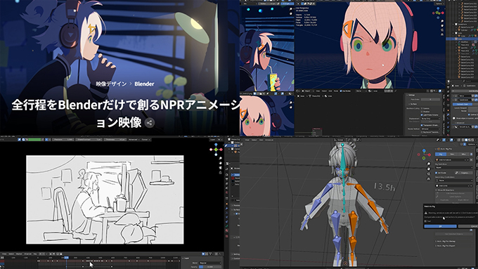Click the pan hand icon in rig viewport

click(x=429, y=169)
